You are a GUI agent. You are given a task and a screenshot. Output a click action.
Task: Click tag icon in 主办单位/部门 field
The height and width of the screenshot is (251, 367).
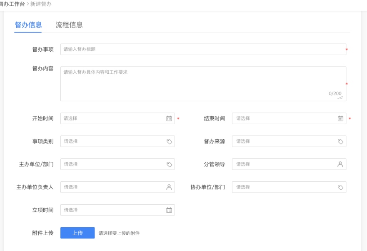(x=169, y=164)
